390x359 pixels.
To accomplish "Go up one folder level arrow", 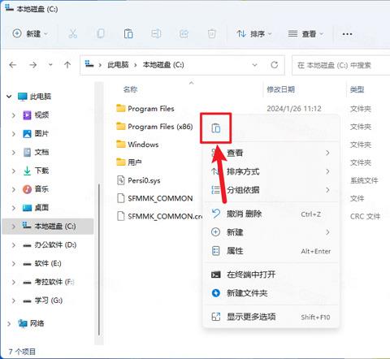I will point(67,65).
